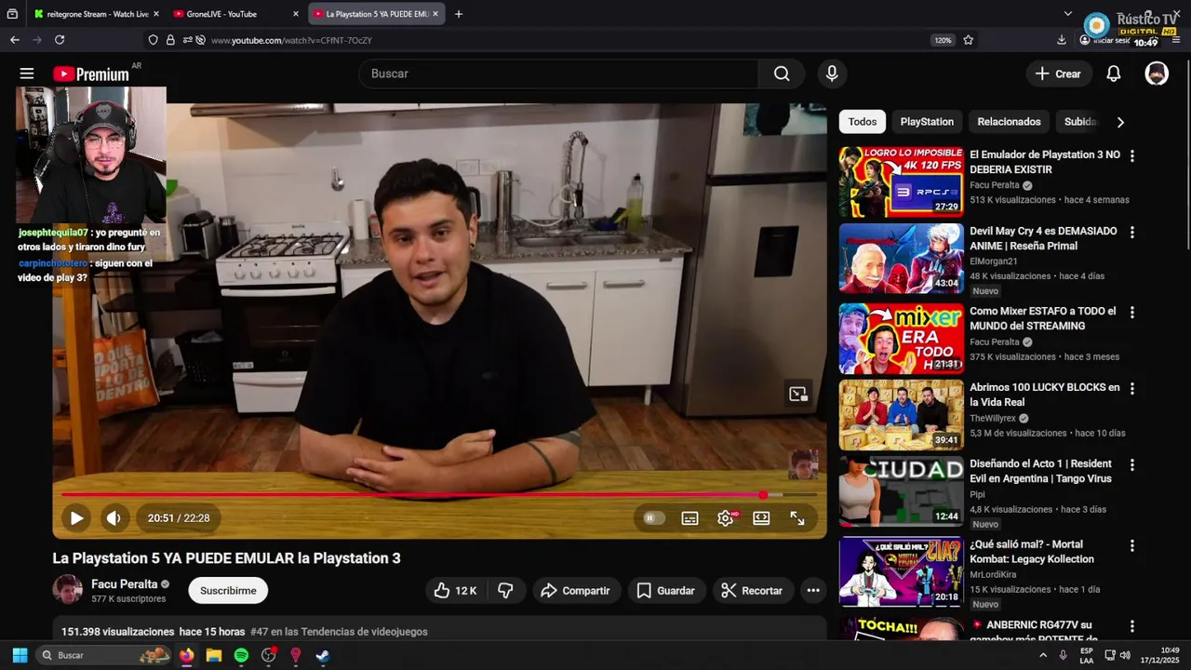Open a new browser tab
Image resolution: width=1191 pixels, height=670 pixels.
pyautogui.click(x=459, y=14)
